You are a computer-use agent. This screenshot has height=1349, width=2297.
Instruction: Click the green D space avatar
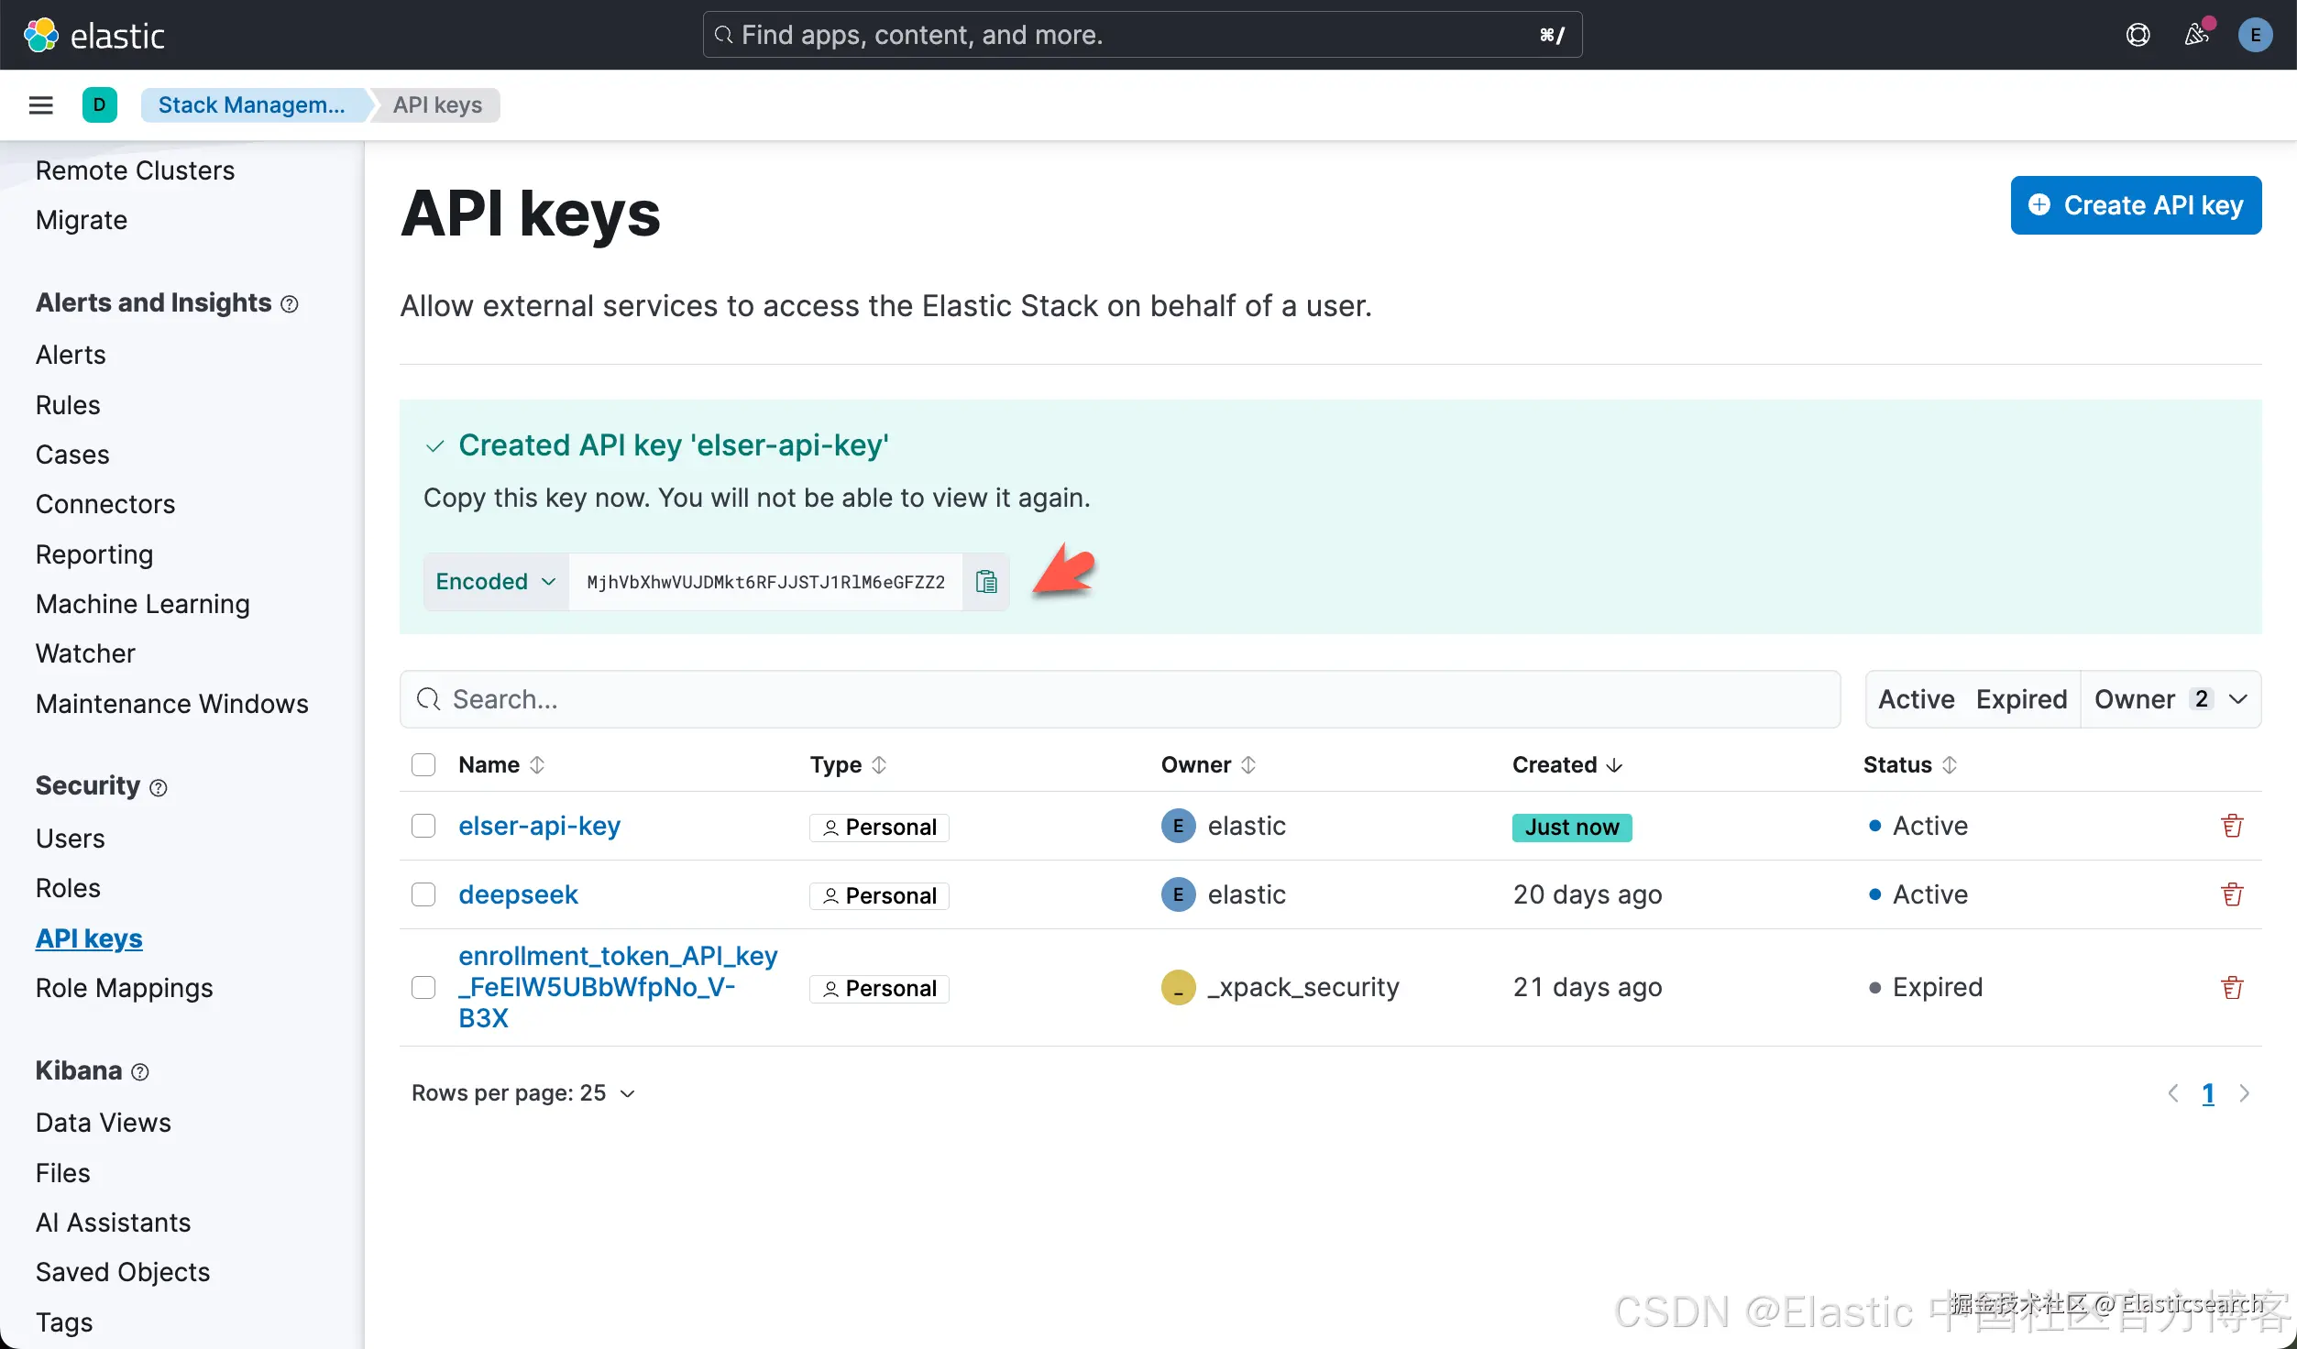pyautogui.click(x=99, y=105)
